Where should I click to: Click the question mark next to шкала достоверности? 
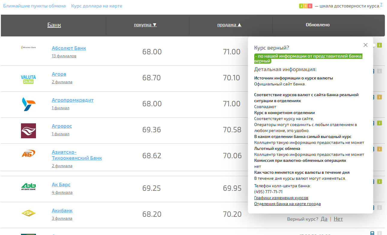pos(381,4)
